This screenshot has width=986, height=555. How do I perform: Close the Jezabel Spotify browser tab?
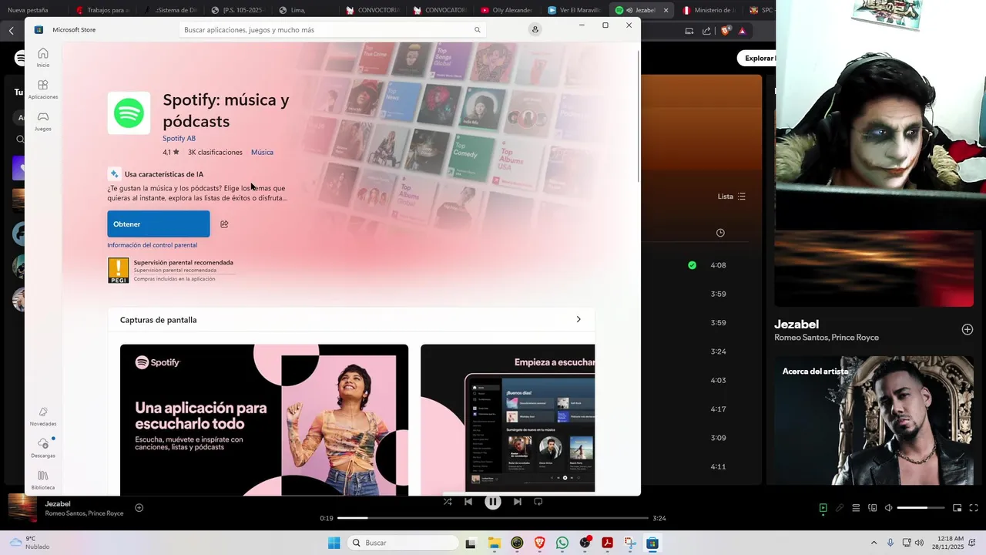pos(666,10)
